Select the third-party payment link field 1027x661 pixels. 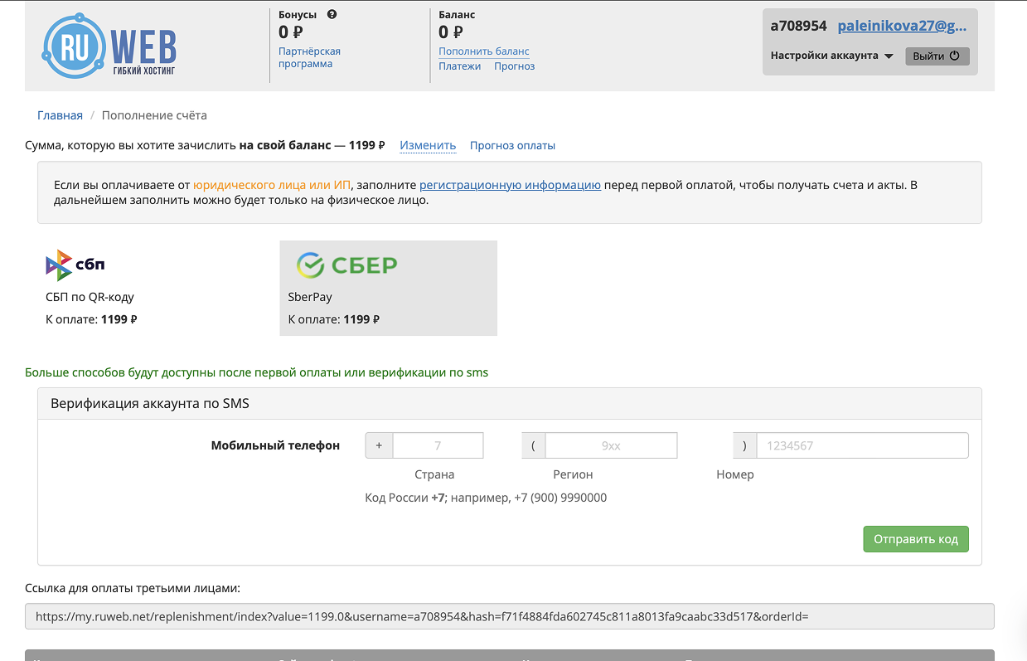pyautogui.click(x=509, y=617)
